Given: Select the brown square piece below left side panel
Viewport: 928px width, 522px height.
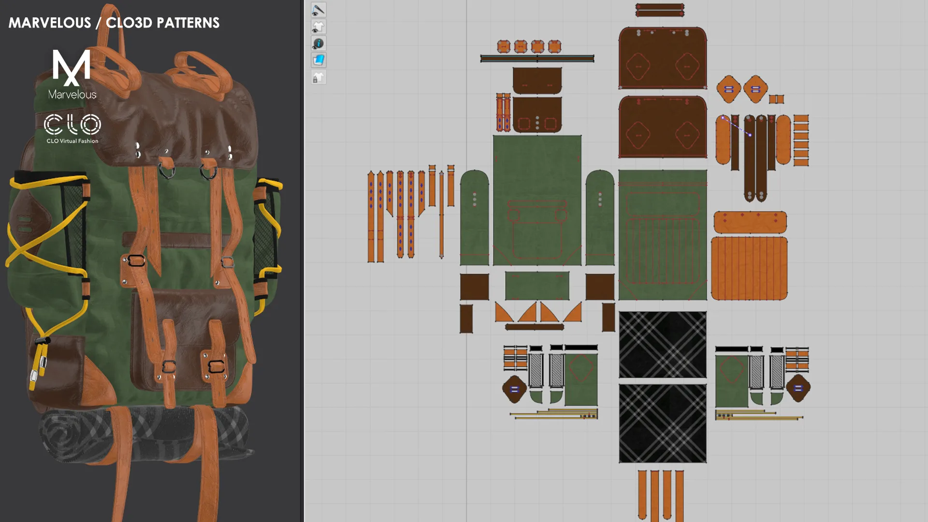Looking at the screenshot, I should 474,287.
